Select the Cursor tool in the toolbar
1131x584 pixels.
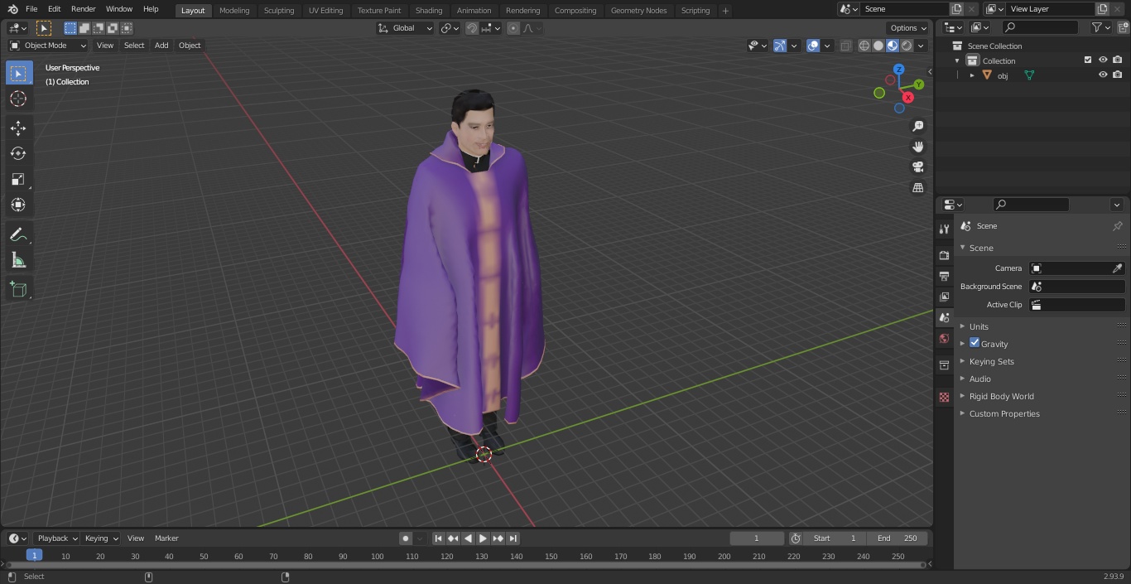click(x=18, y=99)
